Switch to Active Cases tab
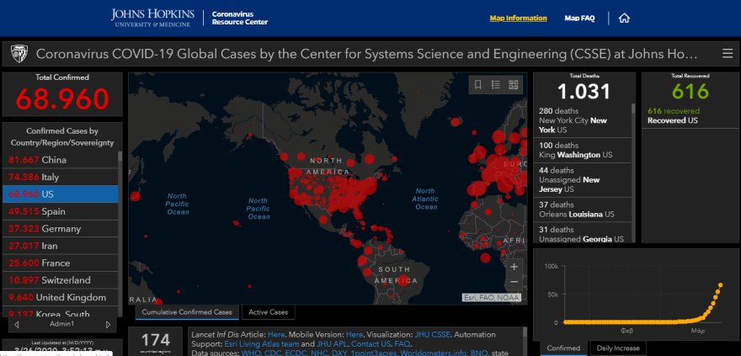Screen dimensions: 741x356 (x=269, y=312)
